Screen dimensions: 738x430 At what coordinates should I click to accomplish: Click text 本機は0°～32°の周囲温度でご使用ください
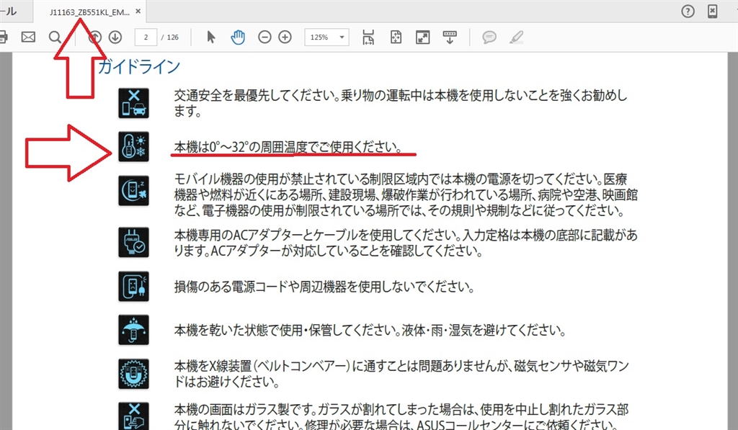[288, 147]
